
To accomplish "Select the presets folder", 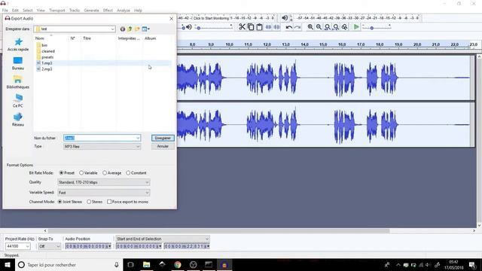I will pos(47,57).
